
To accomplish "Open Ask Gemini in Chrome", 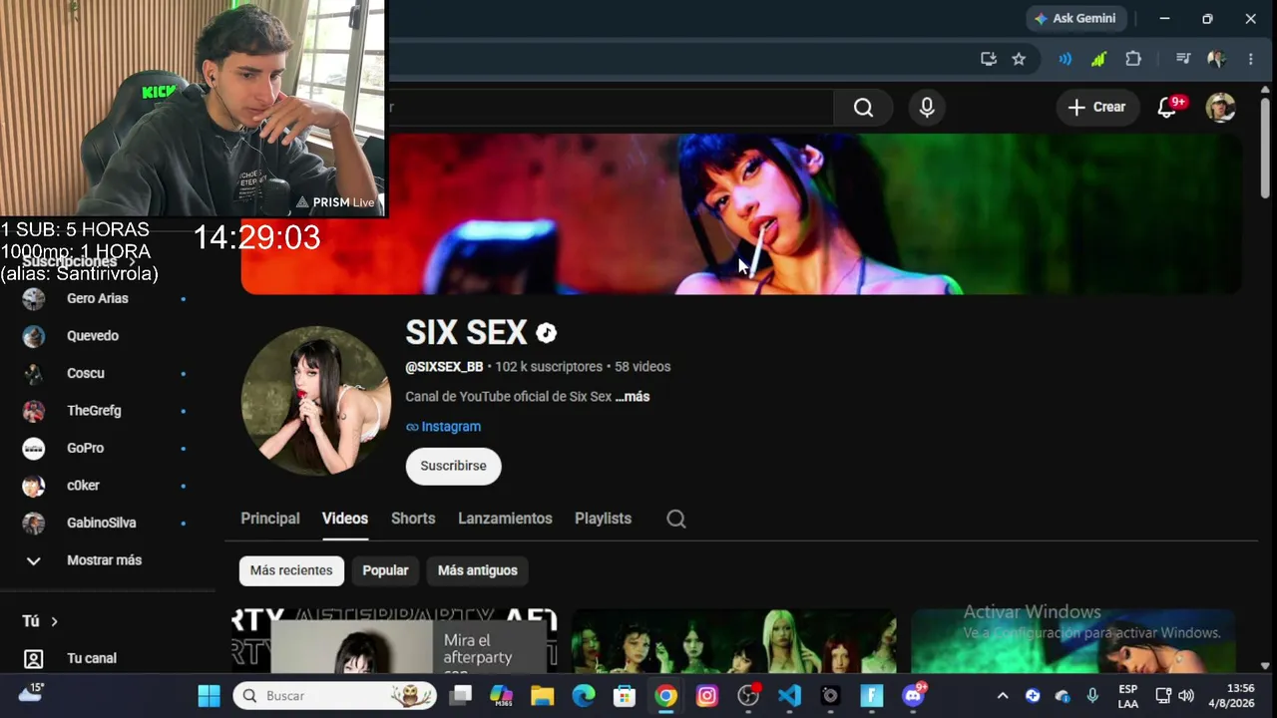I will point(1075,19).
